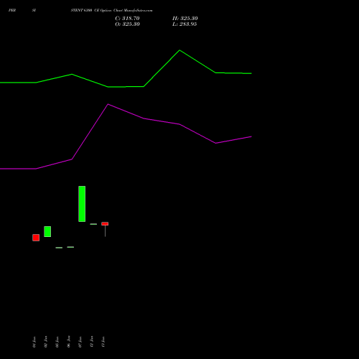The image size is (359, 359).
Task: Click the 07 Jan date axis label
Action: pos(80,342)
